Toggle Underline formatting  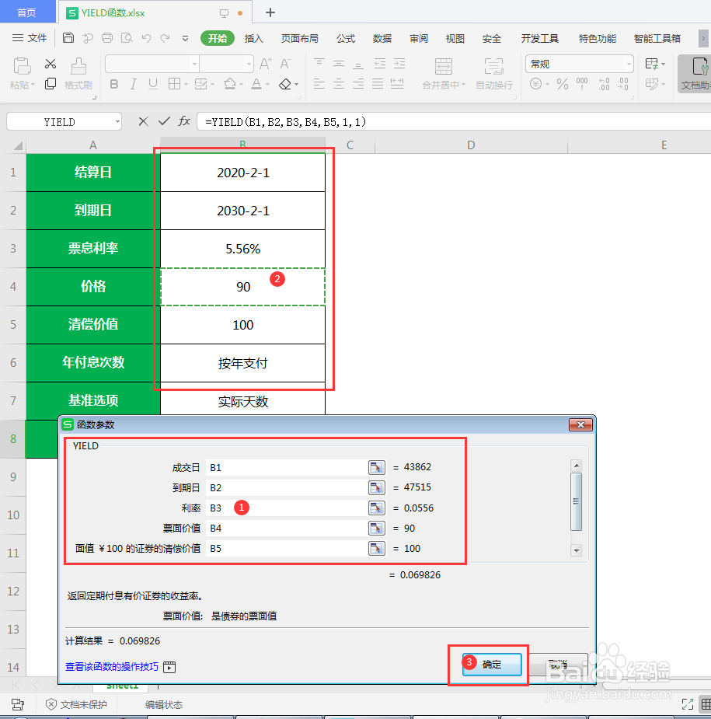tap(152, 84)
